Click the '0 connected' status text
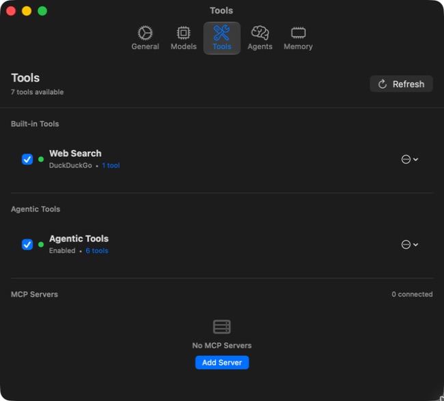Image resolution: width=444 pixels, height=401 pixels. tap(413, 294)
